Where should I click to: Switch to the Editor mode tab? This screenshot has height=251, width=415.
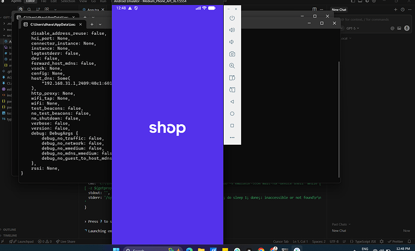(x=31, y=1)
